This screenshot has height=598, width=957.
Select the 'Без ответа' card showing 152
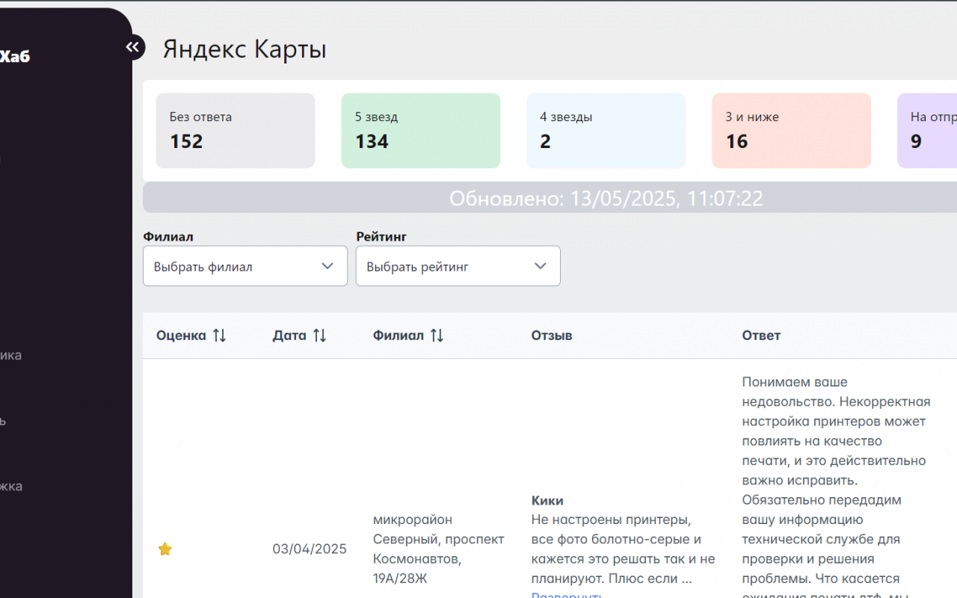tap(236, 131)
